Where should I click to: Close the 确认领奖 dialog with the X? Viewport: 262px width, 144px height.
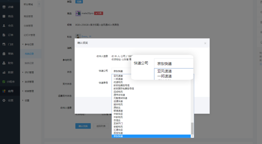pos(205,43)
